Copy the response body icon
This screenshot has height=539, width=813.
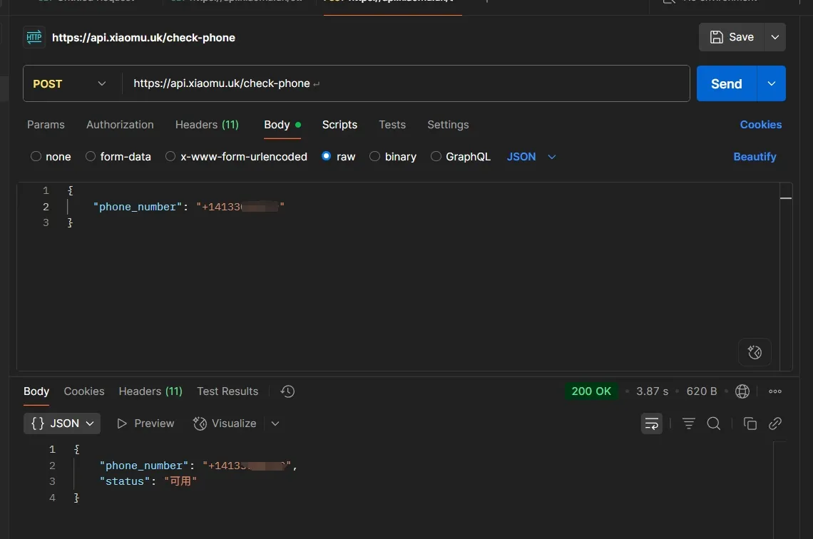point(750,423)
